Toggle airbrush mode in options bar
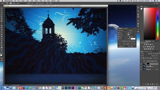 coord(47,3)
